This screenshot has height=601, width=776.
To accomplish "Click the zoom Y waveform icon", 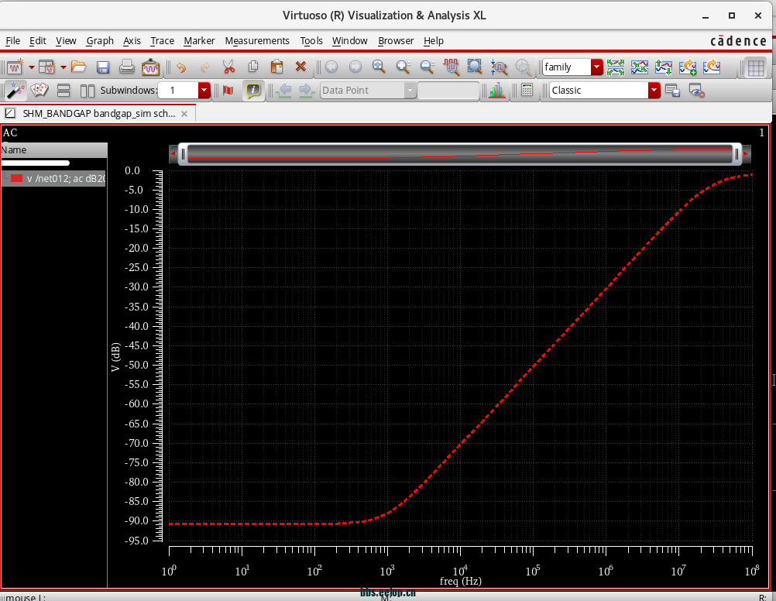I will point(499,67).
